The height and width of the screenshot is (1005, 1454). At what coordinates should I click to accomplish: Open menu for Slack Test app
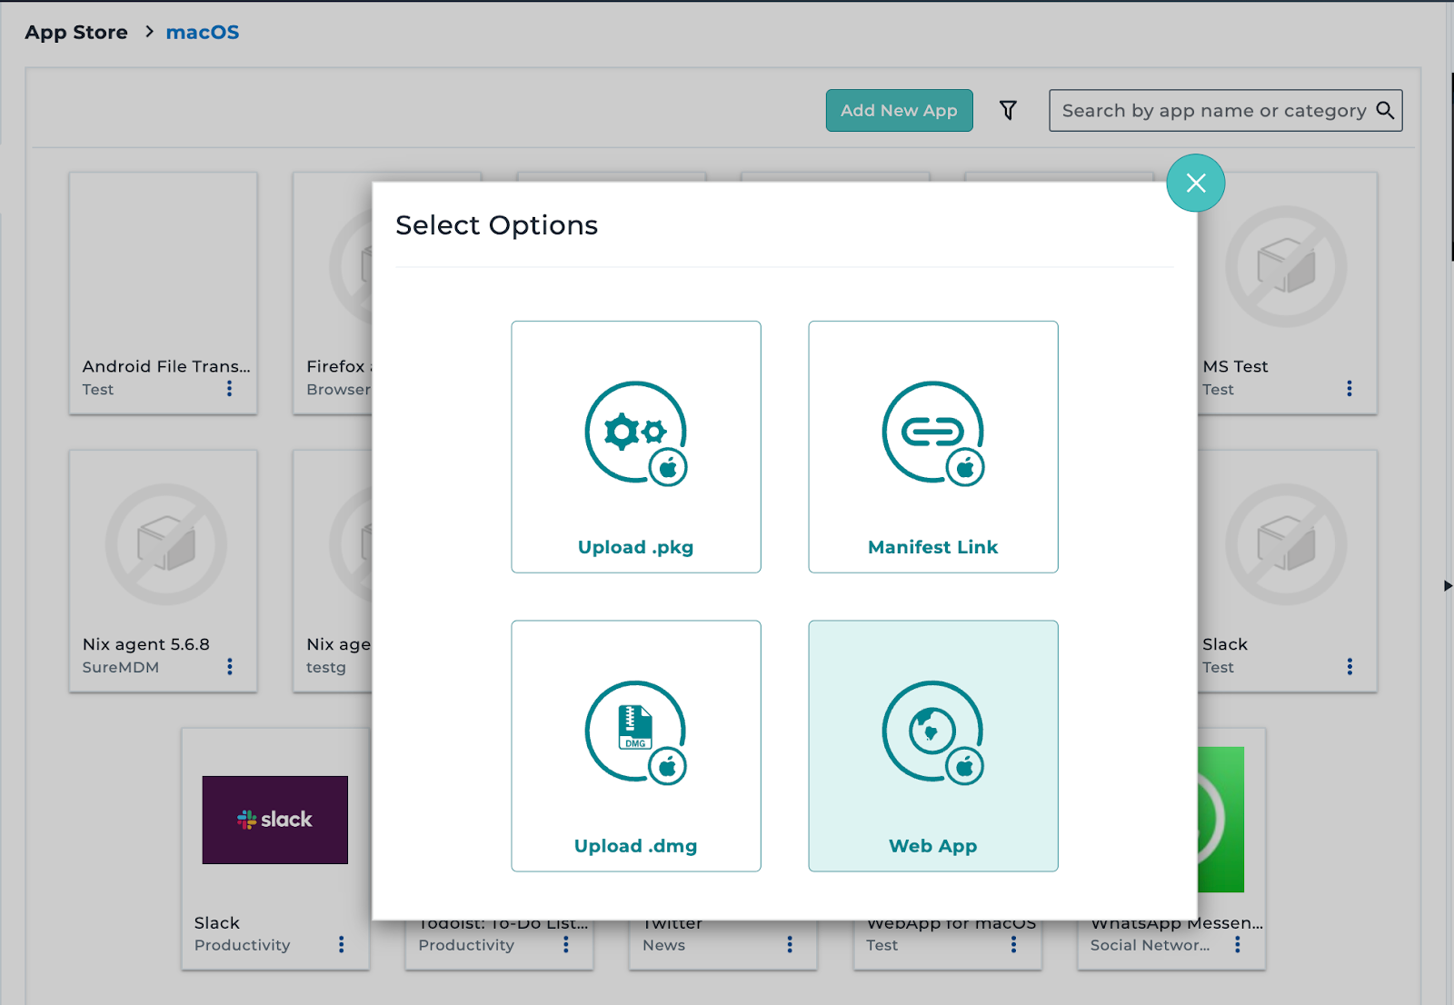[x=1349, y=667]
